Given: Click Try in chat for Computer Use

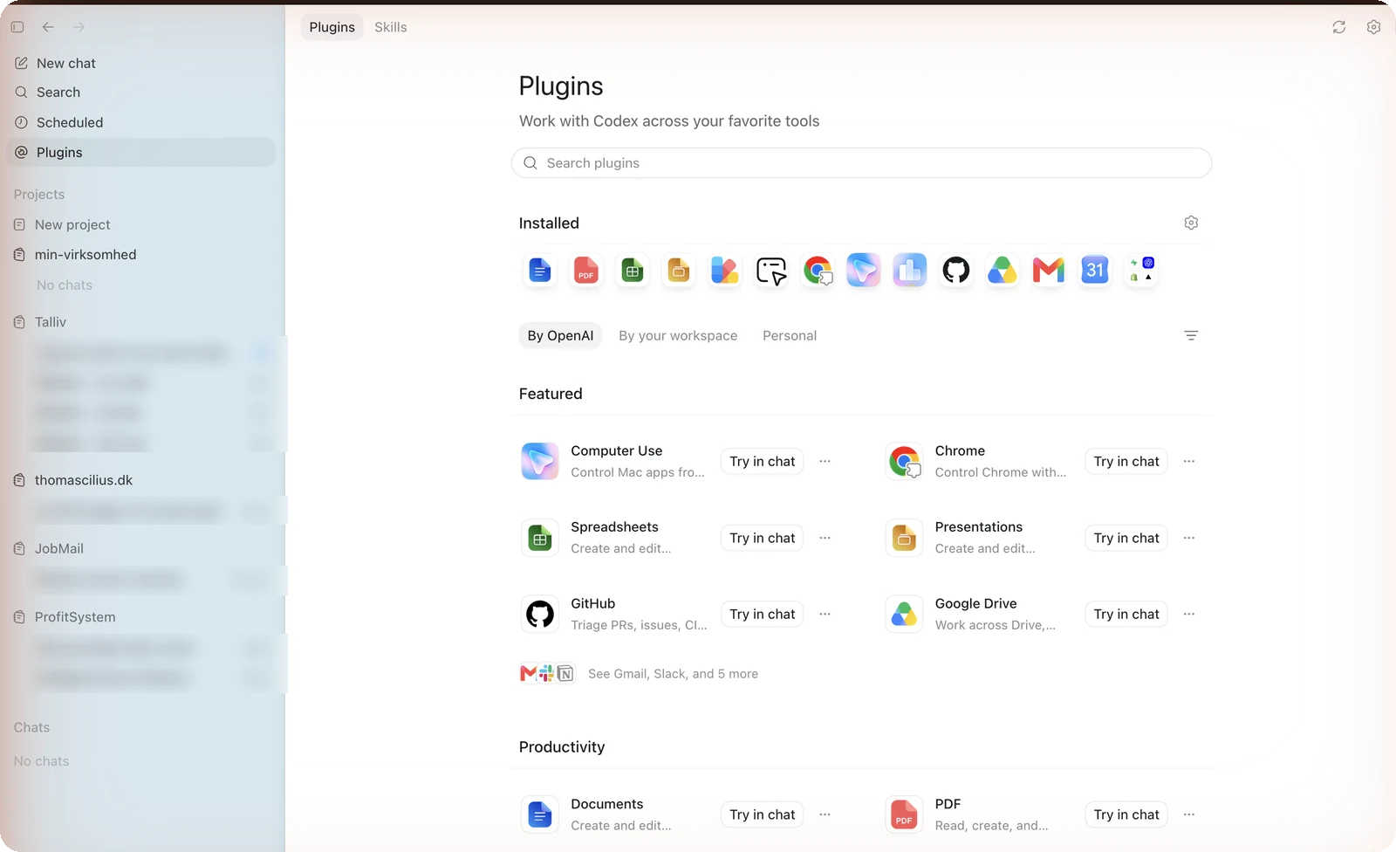Looking at the screenshot, I should (763, 461).
